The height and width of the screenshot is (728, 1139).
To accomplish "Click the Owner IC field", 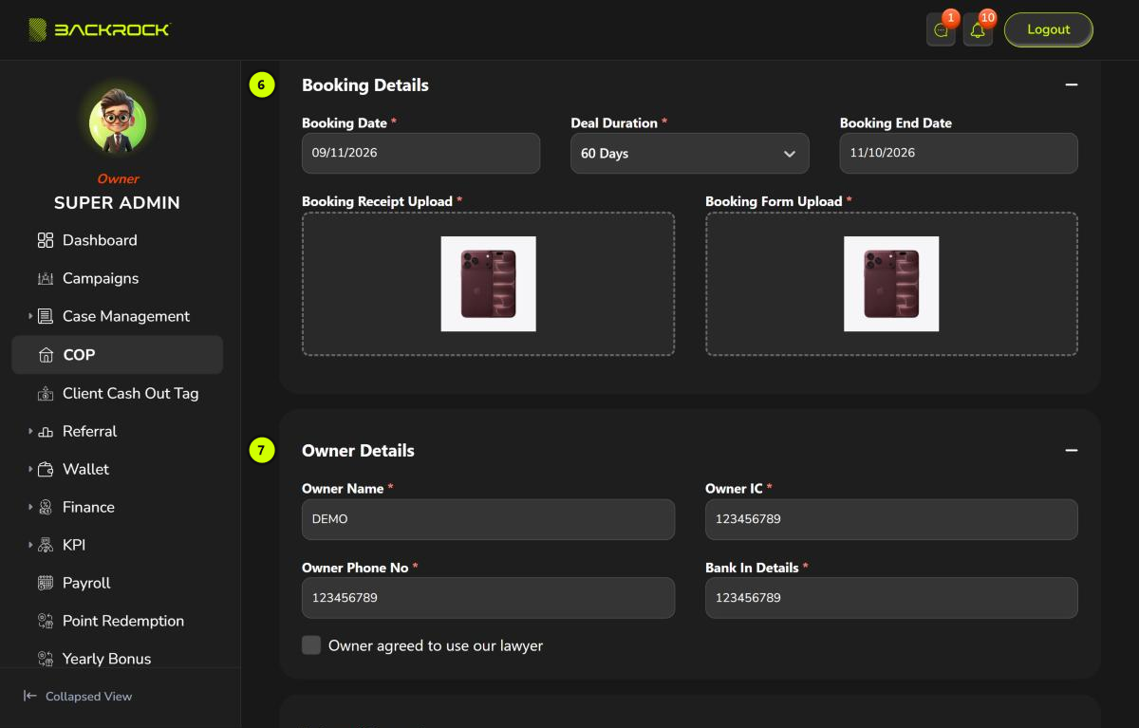I will [891, 519].
